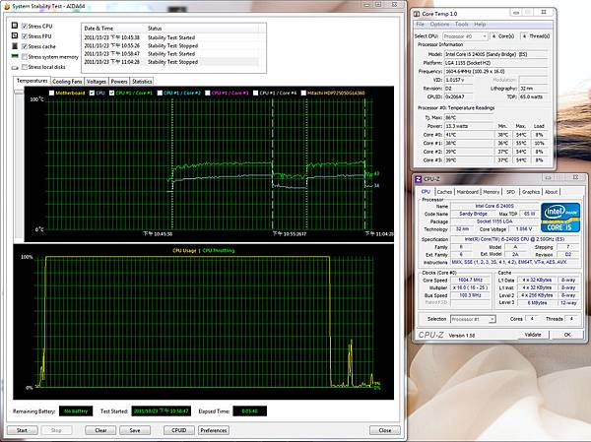
Task: Toggle the Stress CPU checkbox
Action: [x=25, y=26]
